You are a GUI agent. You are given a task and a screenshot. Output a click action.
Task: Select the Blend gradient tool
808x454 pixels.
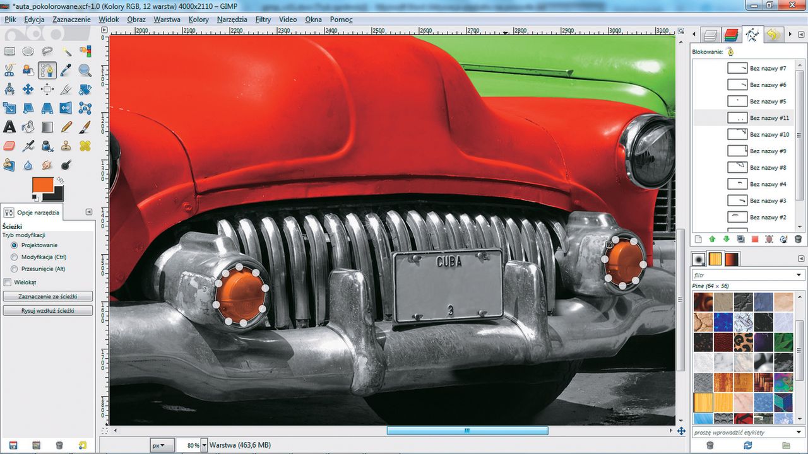pyautogui.click(x=47, y=127)
